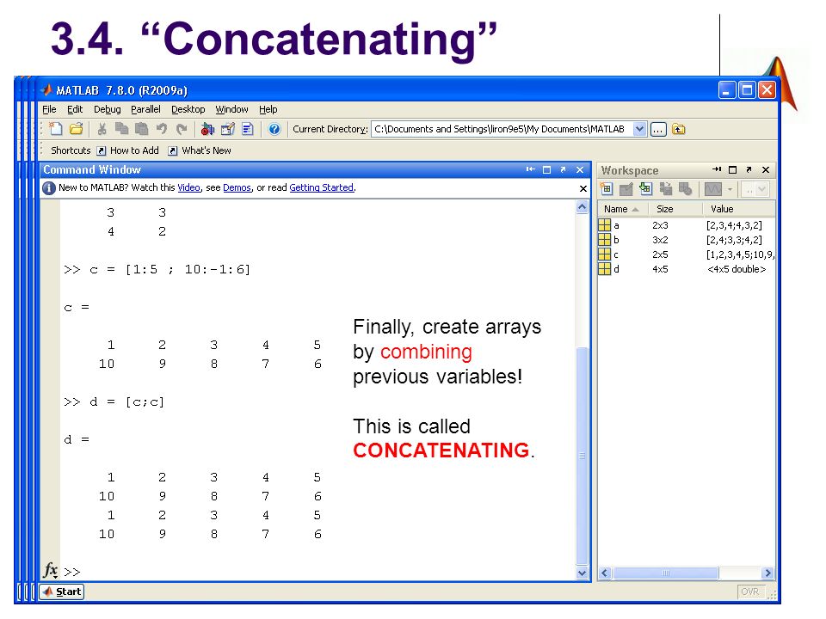Open the Edit menu
Viewport: 826px width, 619px height.
[x=75, y=109]
